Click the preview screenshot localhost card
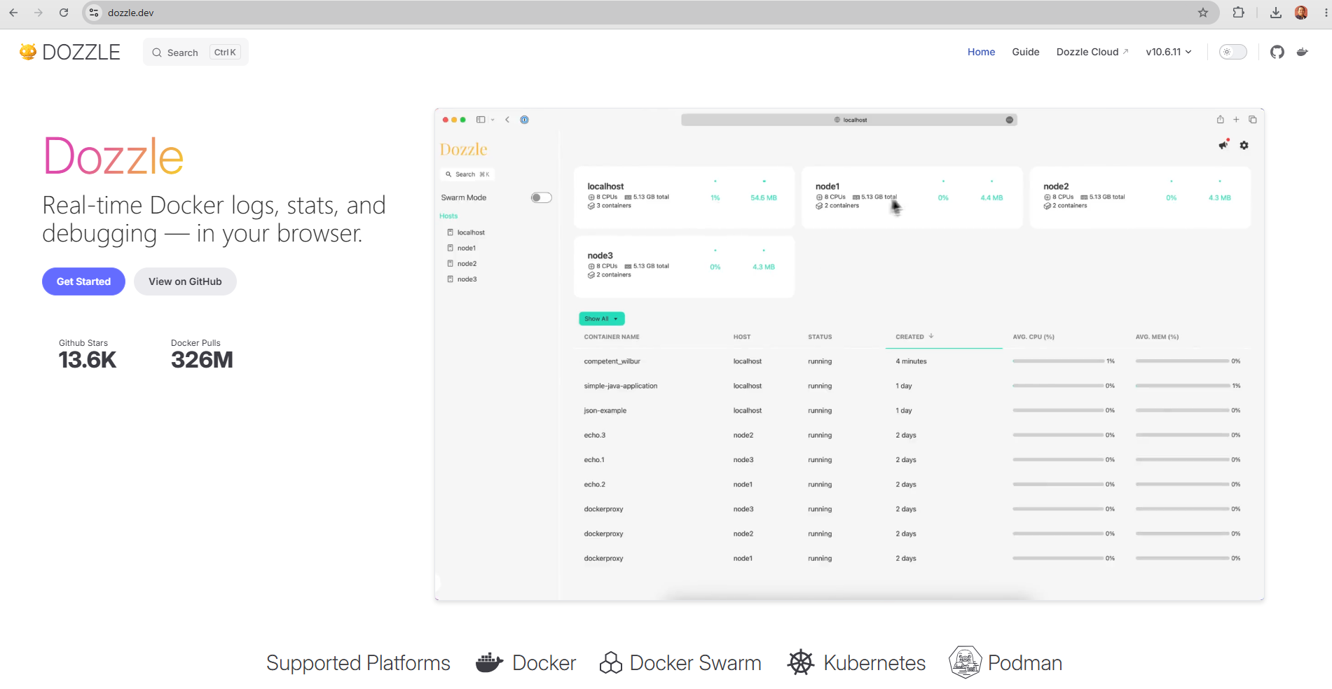The image size is (1332, 689). [684, 197]
